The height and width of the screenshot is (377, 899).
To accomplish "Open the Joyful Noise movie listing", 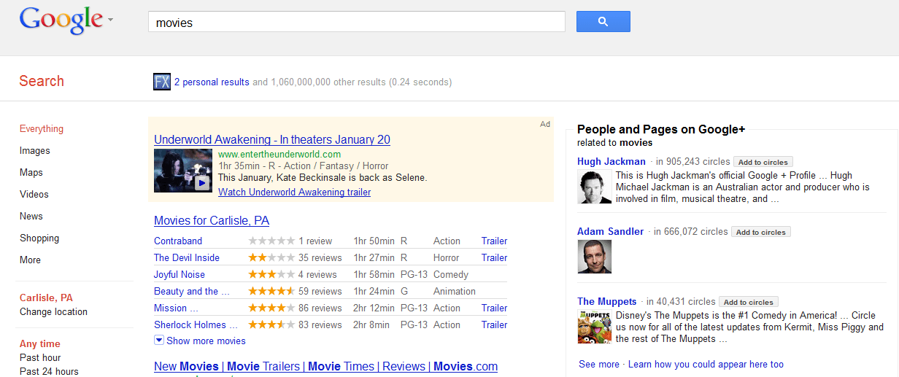I will [x=180, y=275].
